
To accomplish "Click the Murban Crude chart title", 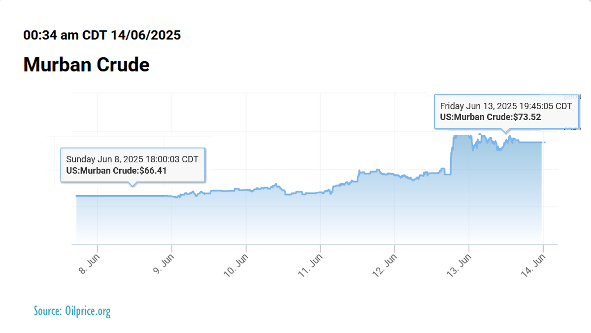I will click(x=86, y=64).
